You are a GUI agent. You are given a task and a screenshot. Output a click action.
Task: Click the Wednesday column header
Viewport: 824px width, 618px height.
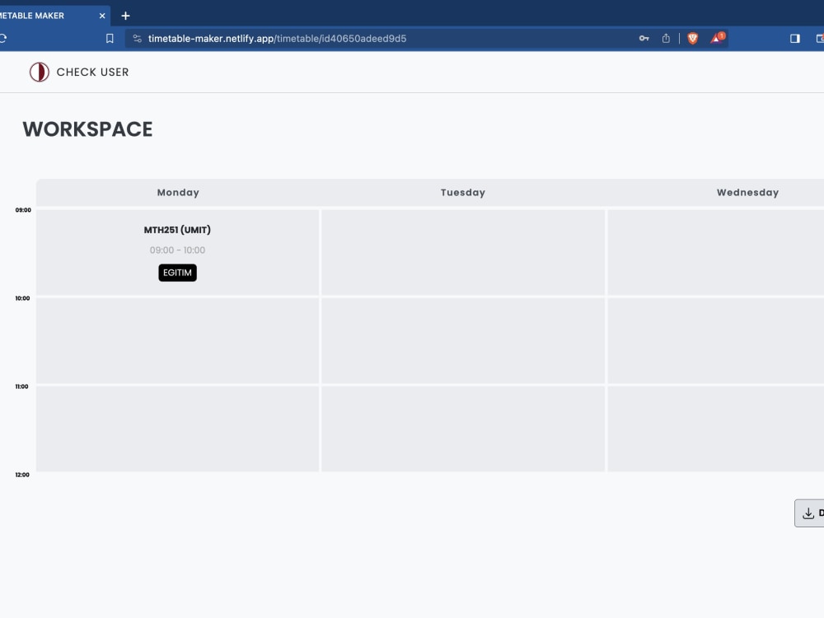(x=748, y=192)
